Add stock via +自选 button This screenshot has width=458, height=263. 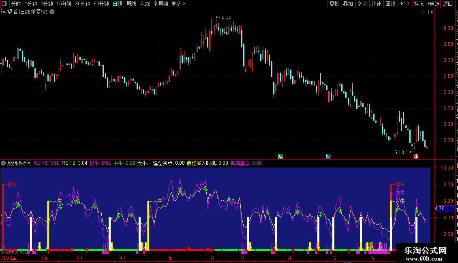pyautogui.click(x=433, y=4)
